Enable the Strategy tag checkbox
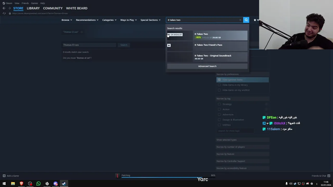The width and height of the screenshot is (333, 187). pos(219,104)
